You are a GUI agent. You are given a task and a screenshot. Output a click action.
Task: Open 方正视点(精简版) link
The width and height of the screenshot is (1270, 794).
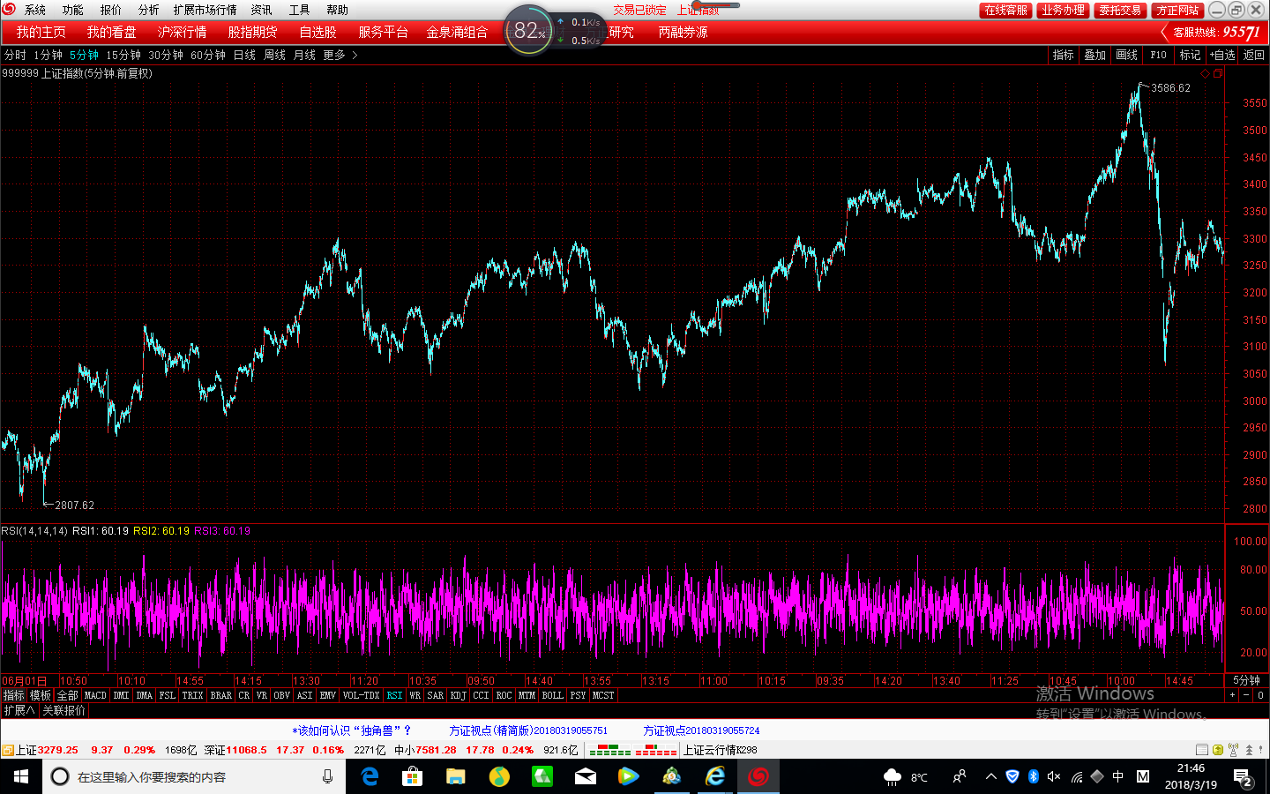click(528, 730)
